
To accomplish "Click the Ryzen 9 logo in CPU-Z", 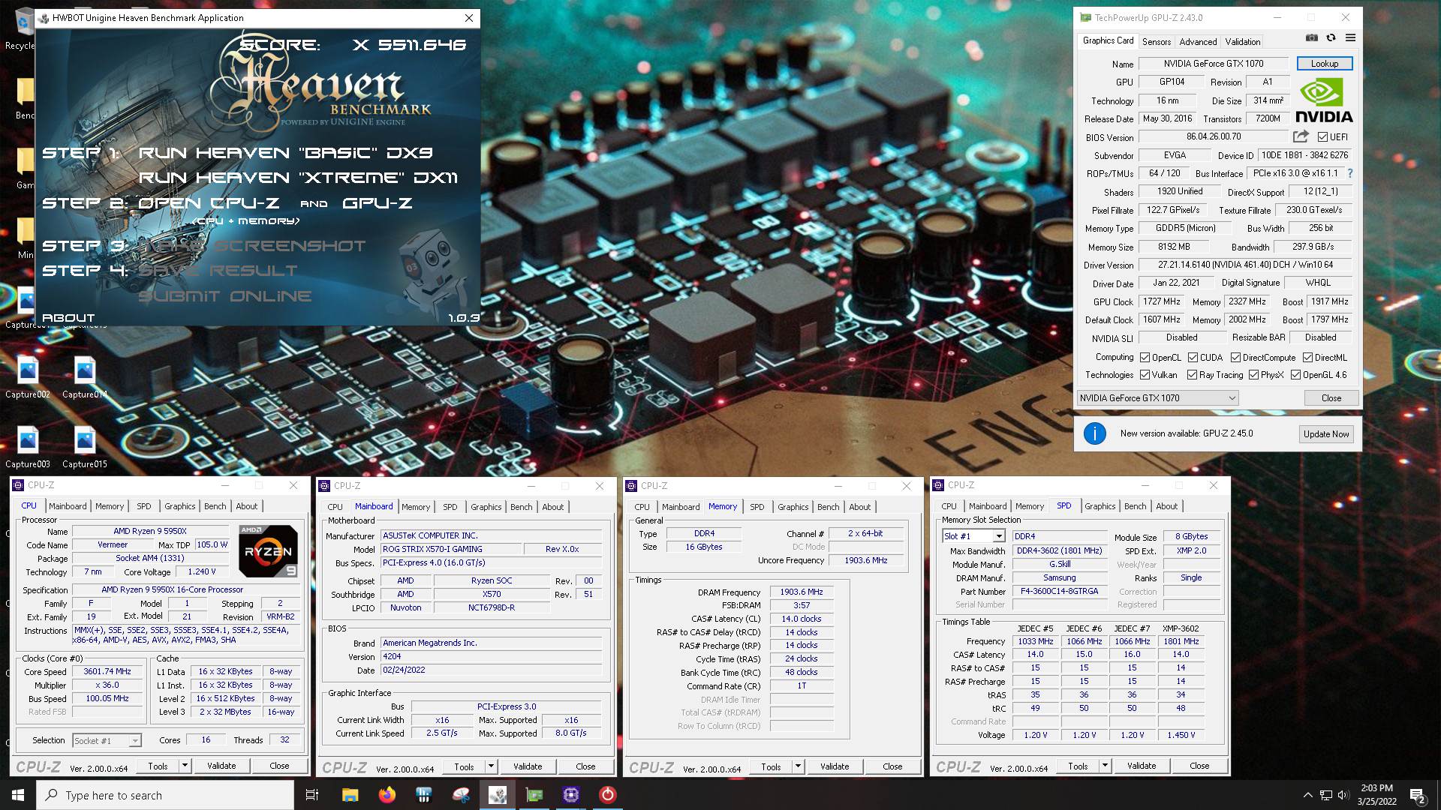I will (268, 551).
